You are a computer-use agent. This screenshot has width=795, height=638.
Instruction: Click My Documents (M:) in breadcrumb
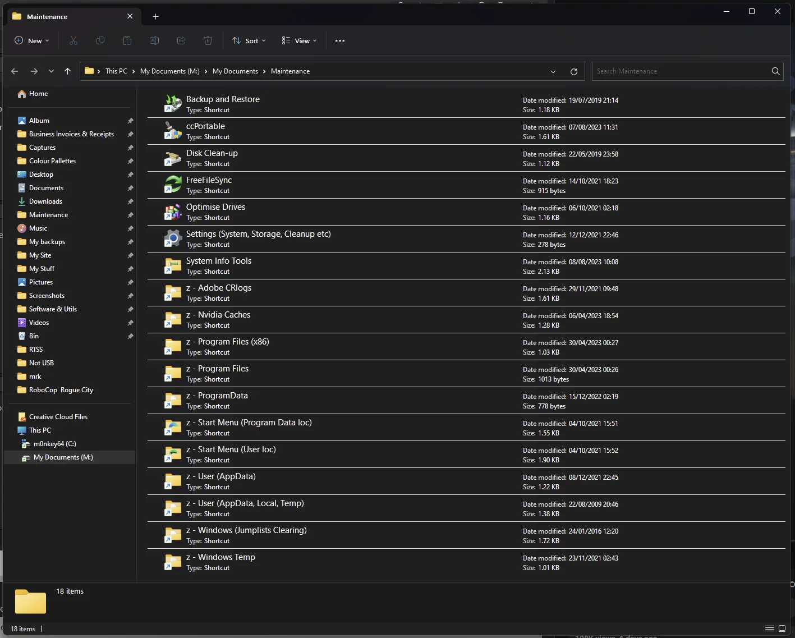(x=170, y=71)
